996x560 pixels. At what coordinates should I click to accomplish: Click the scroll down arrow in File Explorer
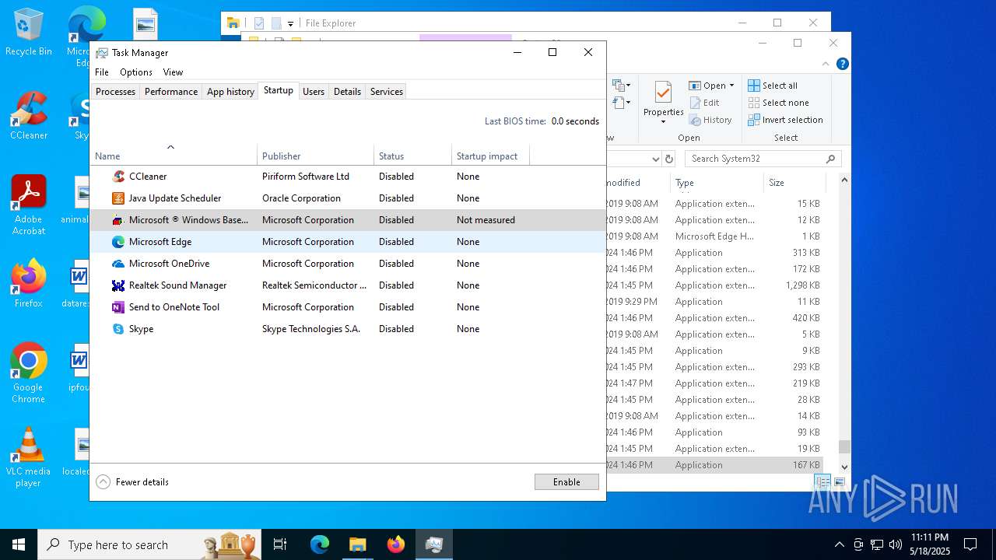844,467
